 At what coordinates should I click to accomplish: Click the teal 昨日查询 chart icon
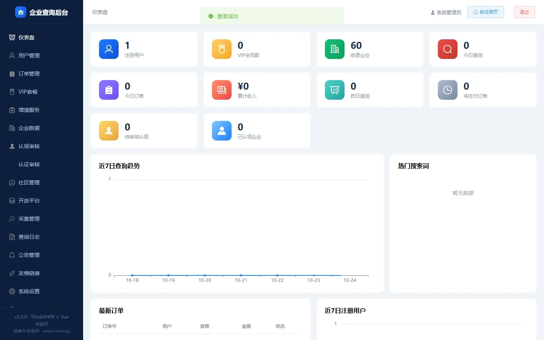click(x=335, y=90)
